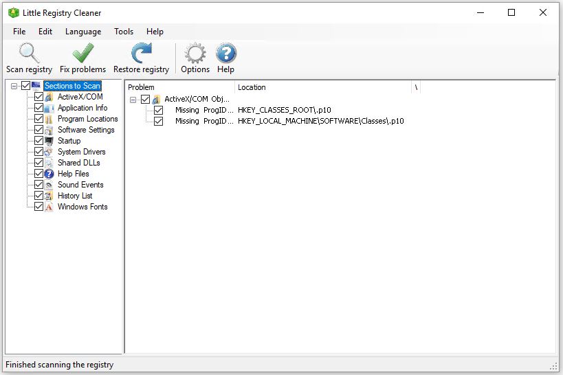Viewport: 563px width, 375px height.
Task: Select the Shared DLLs tree label
Action: (79, 163)
